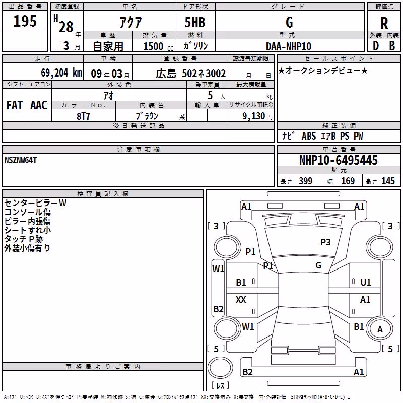Click the front-left wheel circle
Viewport: 403px width, 403px height.
point(227,247)
